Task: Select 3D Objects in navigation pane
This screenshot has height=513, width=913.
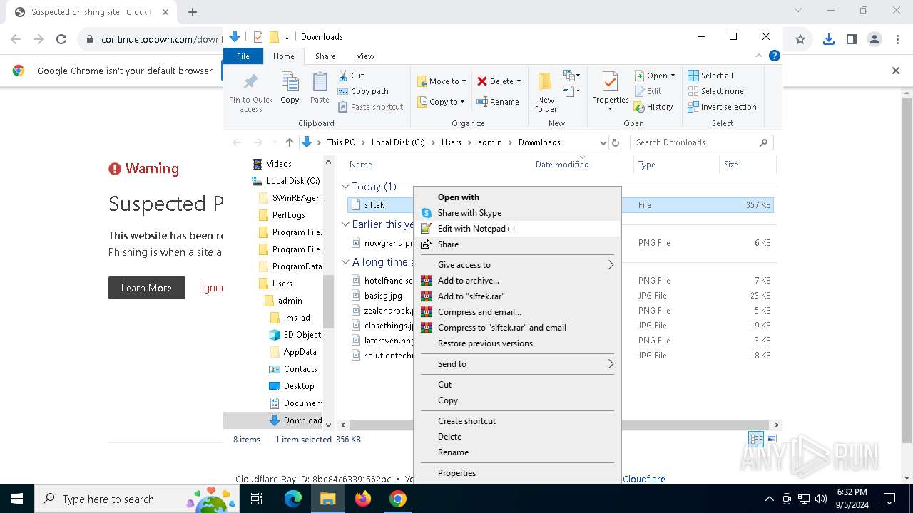Action: (x=302, y=335)
